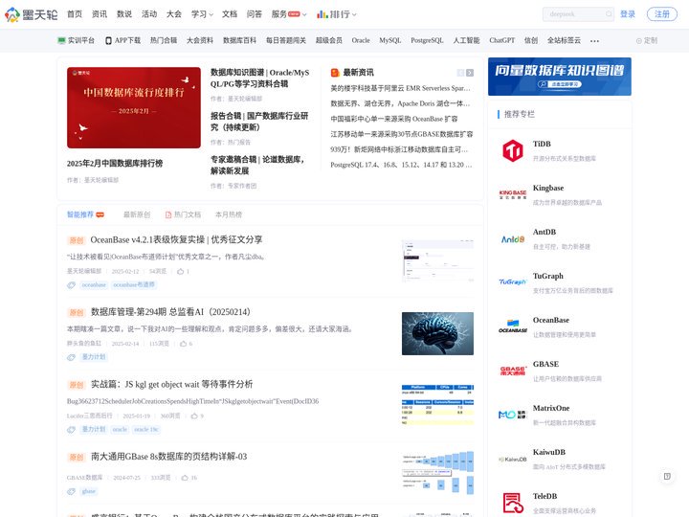Open TiDB column logo
689x517 pixels.
[x=512, y=150]
